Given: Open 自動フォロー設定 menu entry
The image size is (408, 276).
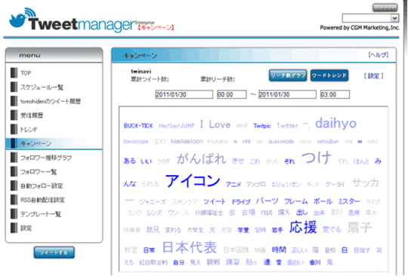Looking at the screenshot, I should click(x=42, y=186).
